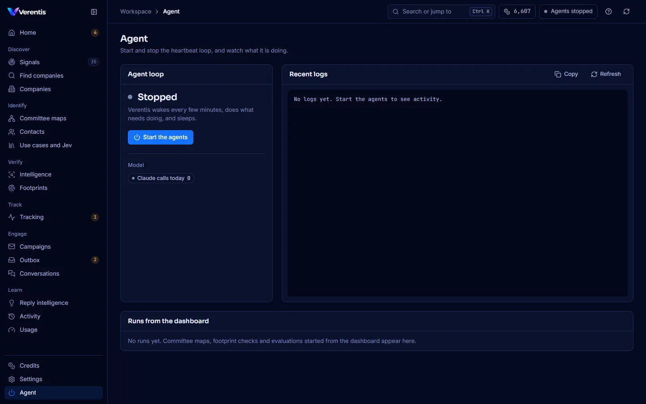Screen dimensions: 646x404
Task: Open Tracking in the sidebar
Action: pyautogui.click(x=53, y=217)
